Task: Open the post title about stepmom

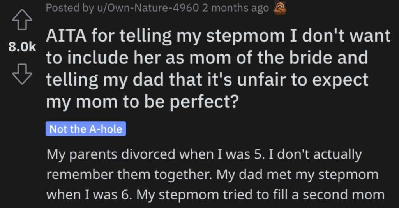Action: coord(218,68)
